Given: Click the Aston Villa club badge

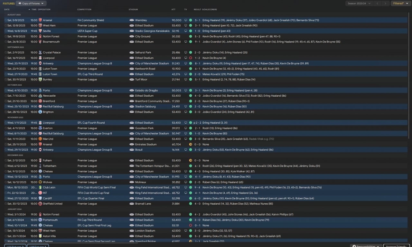Looking at the screenshot, I should (40, 236).
